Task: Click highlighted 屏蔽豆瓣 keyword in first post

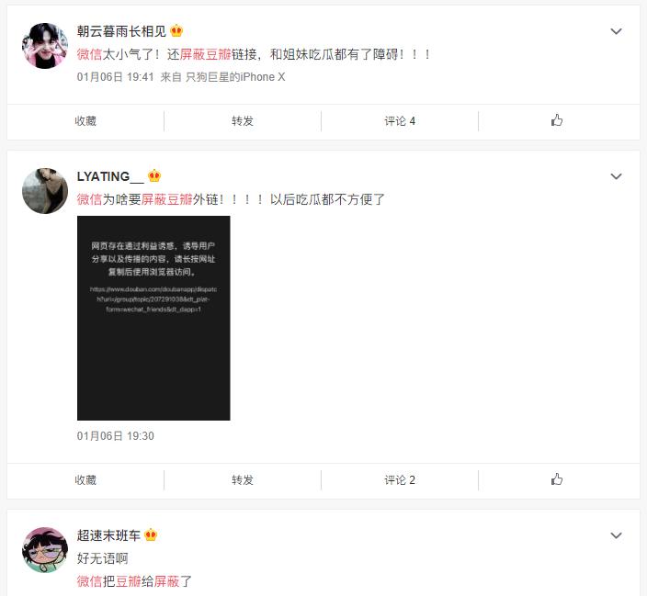Action: click(x=205, y=54)
